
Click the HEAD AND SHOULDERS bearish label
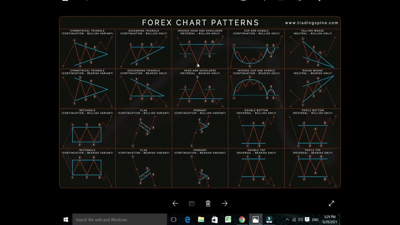click(x=200, y=71)
